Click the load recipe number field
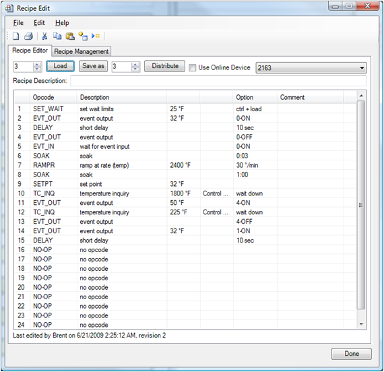The width and height of the screenshot is (384, 372). click(24, 67)
